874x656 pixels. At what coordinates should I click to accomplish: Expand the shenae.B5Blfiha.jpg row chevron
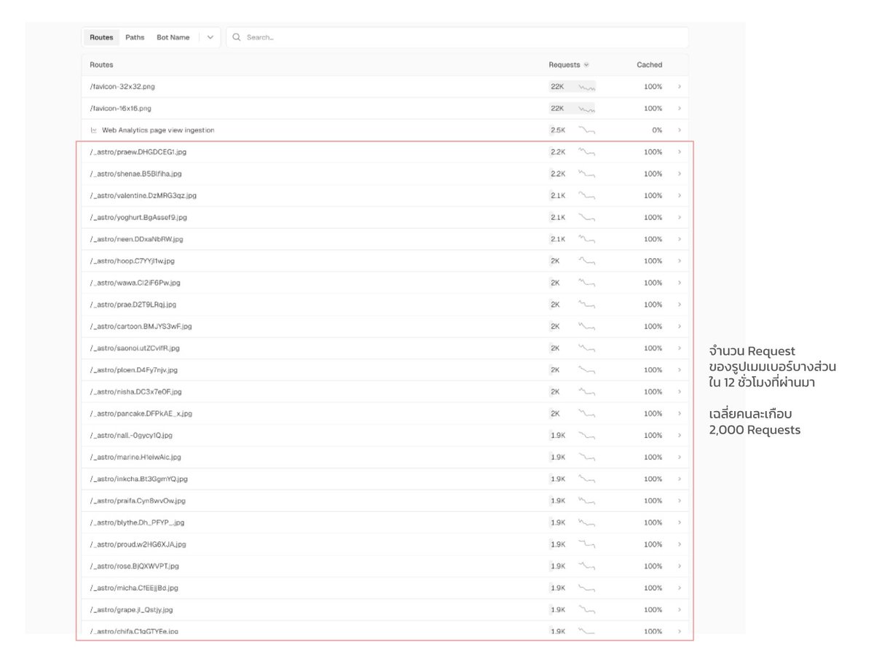(x=680, y=174)
